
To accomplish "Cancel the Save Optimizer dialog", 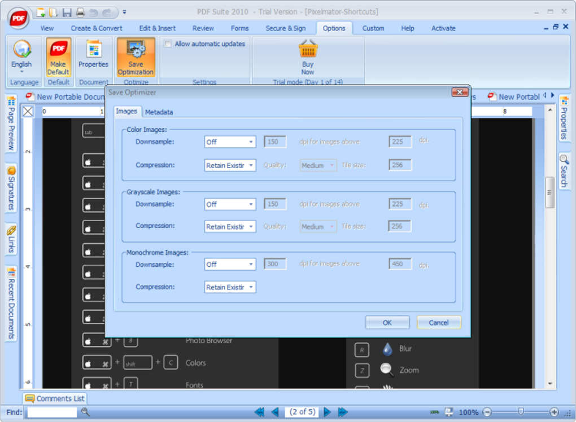I will click(x=439, y=323).
